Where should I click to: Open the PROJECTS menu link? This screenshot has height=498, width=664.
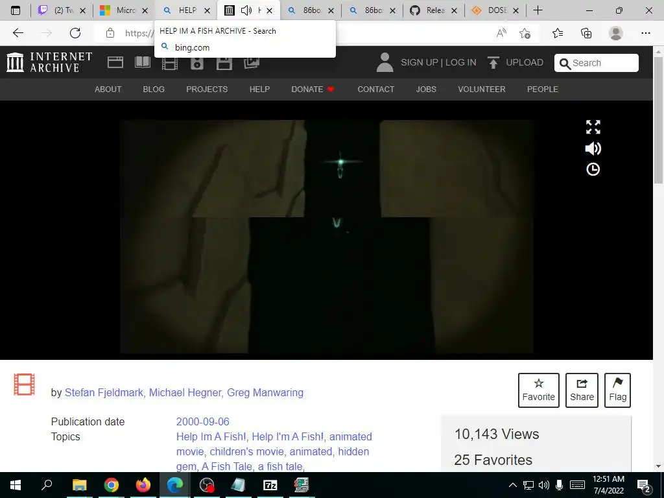(x=207, y=89)
